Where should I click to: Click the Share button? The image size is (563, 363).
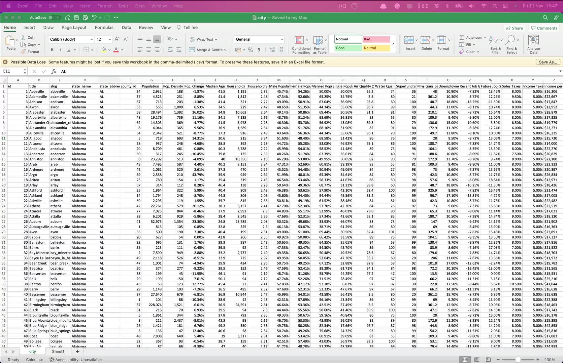tap(515, 28)
